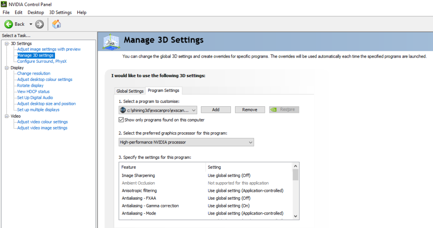Image resolution: width=433 pixels, height=228 pixels.
Task: Go to the Home page icon
Action: coord(56,24)
